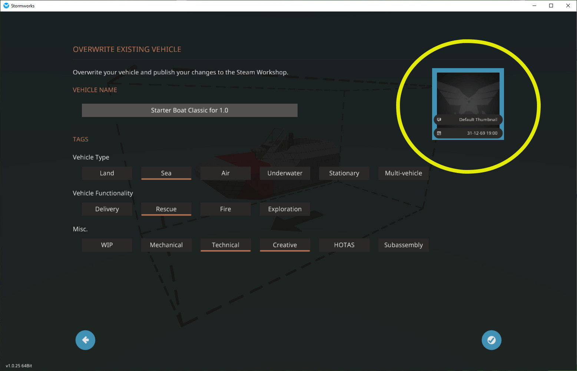Enable the Stationary tag
This screenshot has width=577, height=371.
pos(344,173)
